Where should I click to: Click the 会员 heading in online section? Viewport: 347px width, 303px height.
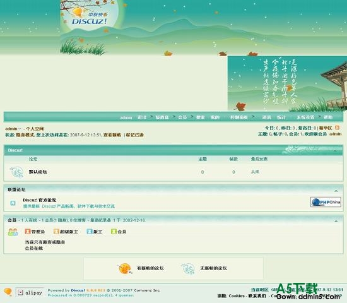coord(12,220)
